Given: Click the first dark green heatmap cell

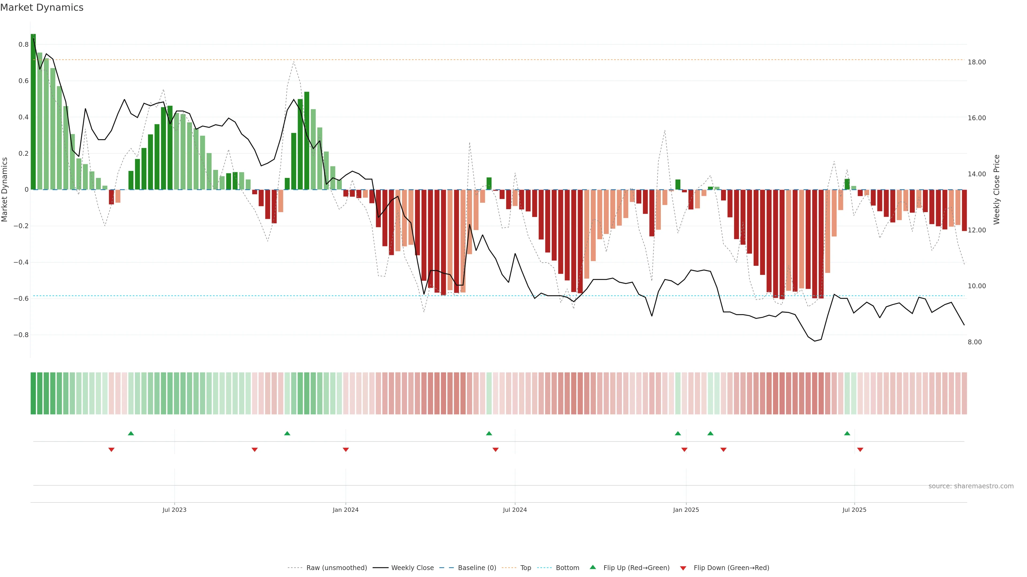Looking at the screenshot, I should pos(33,393).
